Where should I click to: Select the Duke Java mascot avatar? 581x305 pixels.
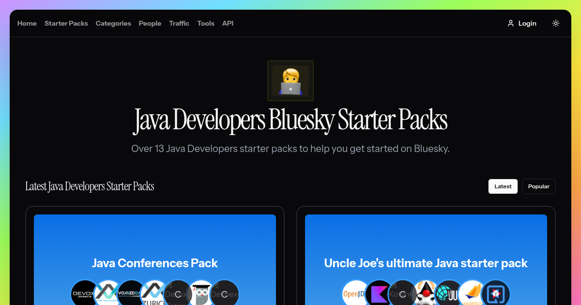pyautogui.click(x=426, y=293)
